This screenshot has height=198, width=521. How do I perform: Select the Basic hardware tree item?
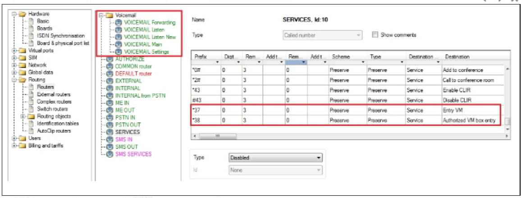pos(43,21)
